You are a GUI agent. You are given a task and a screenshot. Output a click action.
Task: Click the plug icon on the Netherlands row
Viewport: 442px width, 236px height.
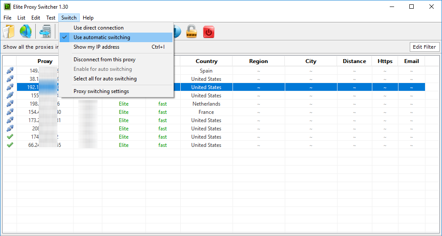click(10, 104)
